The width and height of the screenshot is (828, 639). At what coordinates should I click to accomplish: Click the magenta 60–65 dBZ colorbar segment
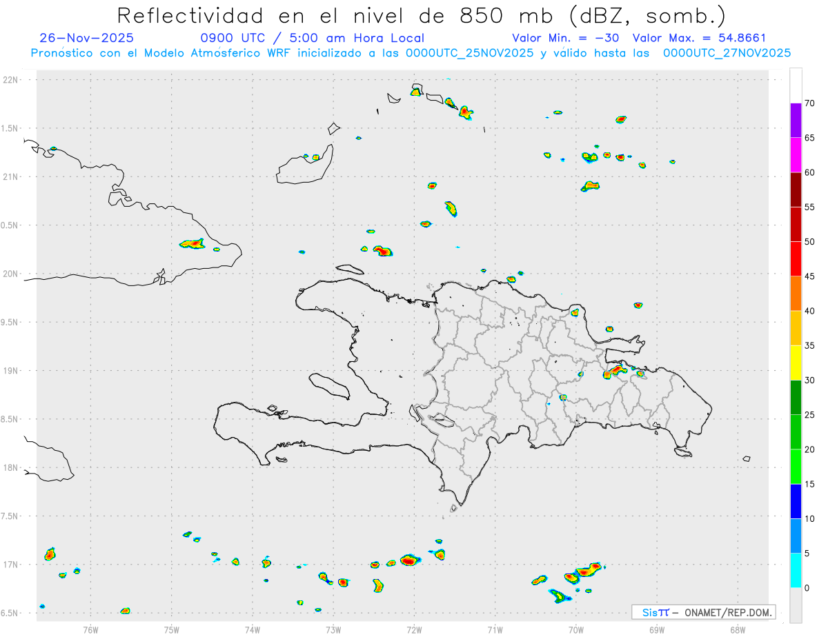coord(796,155)
